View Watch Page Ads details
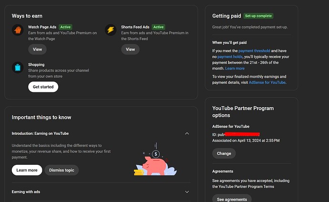 click(x=37, y=50)
